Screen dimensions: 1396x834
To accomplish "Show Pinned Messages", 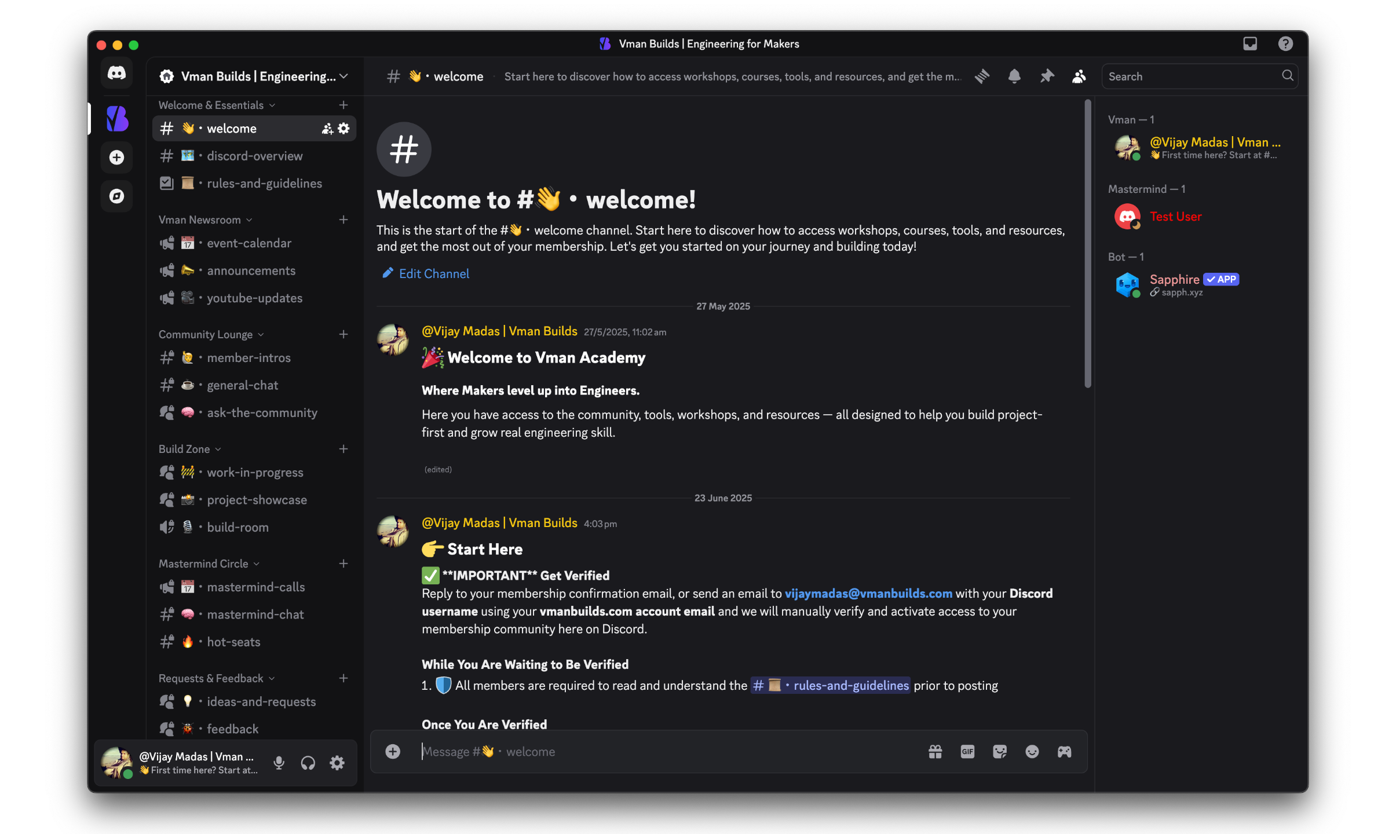I will pos(1047,76).
